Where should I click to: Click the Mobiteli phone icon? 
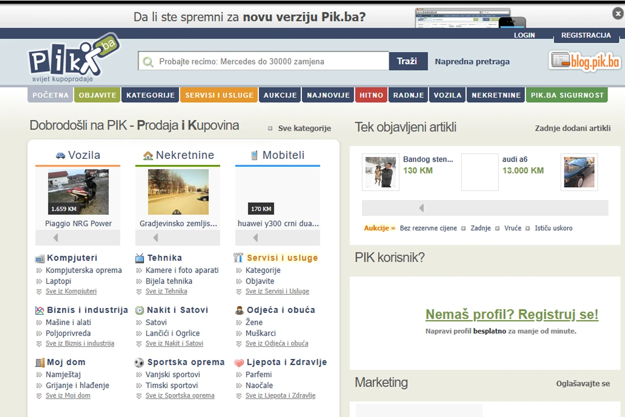pyautogui.click(x=254, y=155)
